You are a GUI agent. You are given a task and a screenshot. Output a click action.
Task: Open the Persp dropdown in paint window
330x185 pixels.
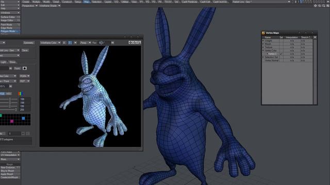[x=85, y=43]
